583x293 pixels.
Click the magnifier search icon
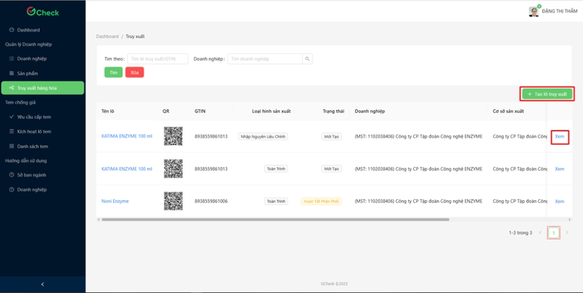307,59
